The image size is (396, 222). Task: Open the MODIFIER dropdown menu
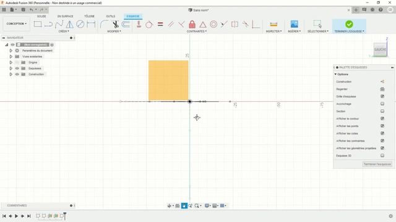click(x=114, y=31)
